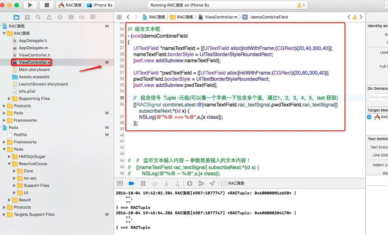Select the RAC演练 scheme in toolbar
The width and height of the screenshot is (388, 235).
pos(70,5)
